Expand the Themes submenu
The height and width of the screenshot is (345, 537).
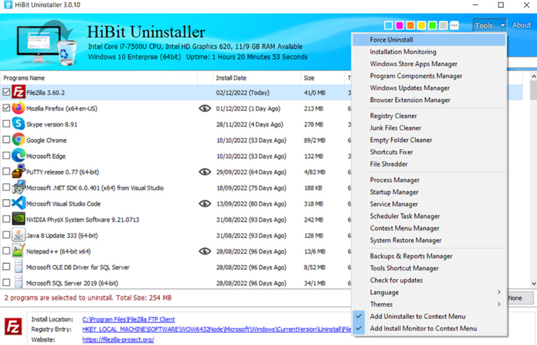[x=429, y=304]
